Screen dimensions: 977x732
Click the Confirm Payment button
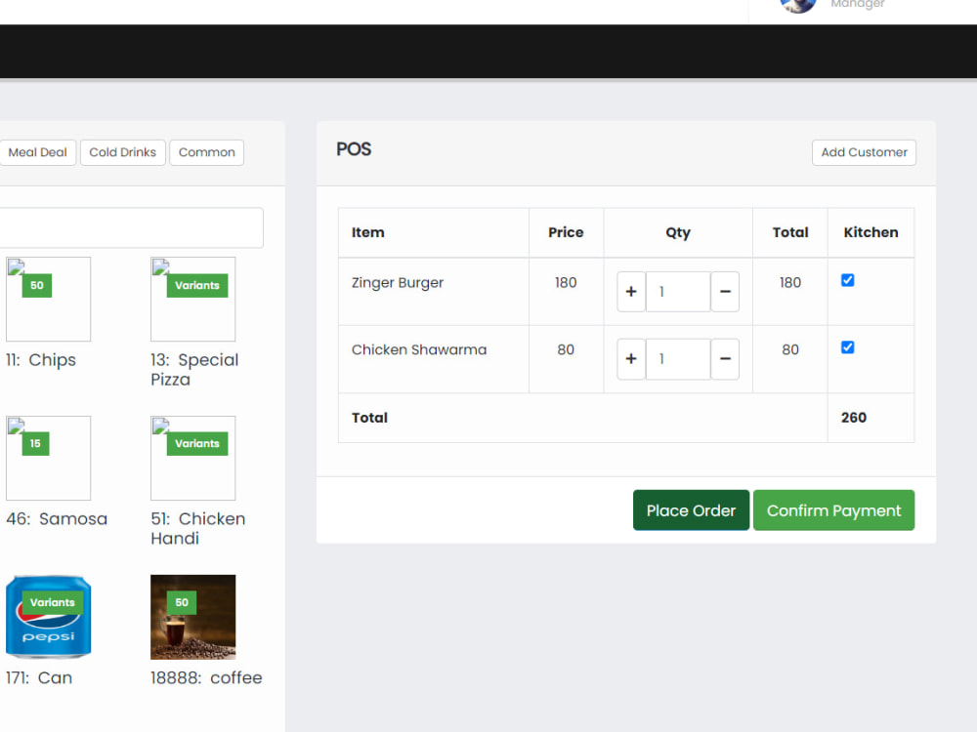[833, 510]
